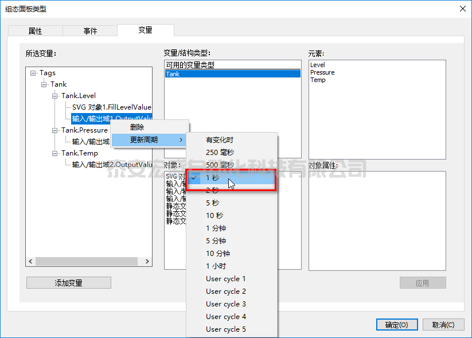Click the 添加变量 button
Screen dimensions: 472x338
[x=68, y=283]
